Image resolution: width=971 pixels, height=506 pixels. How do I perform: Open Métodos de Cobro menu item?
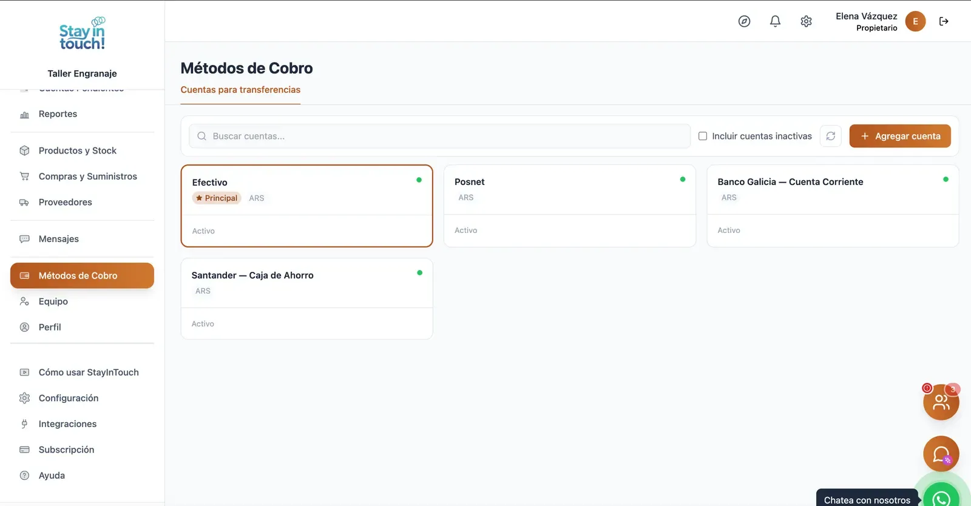click(82, 275)
